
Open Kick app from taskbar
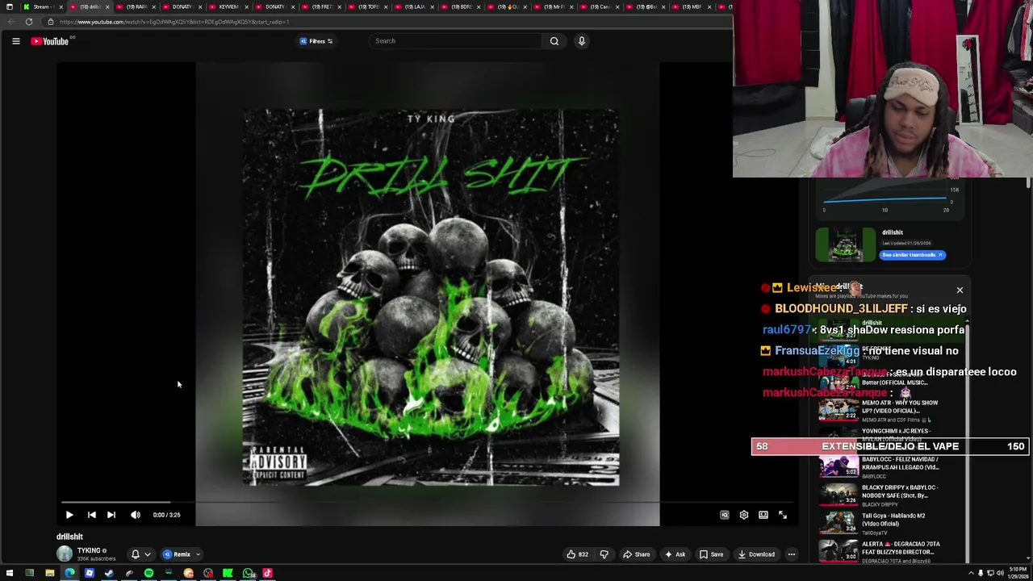(228, 574)
